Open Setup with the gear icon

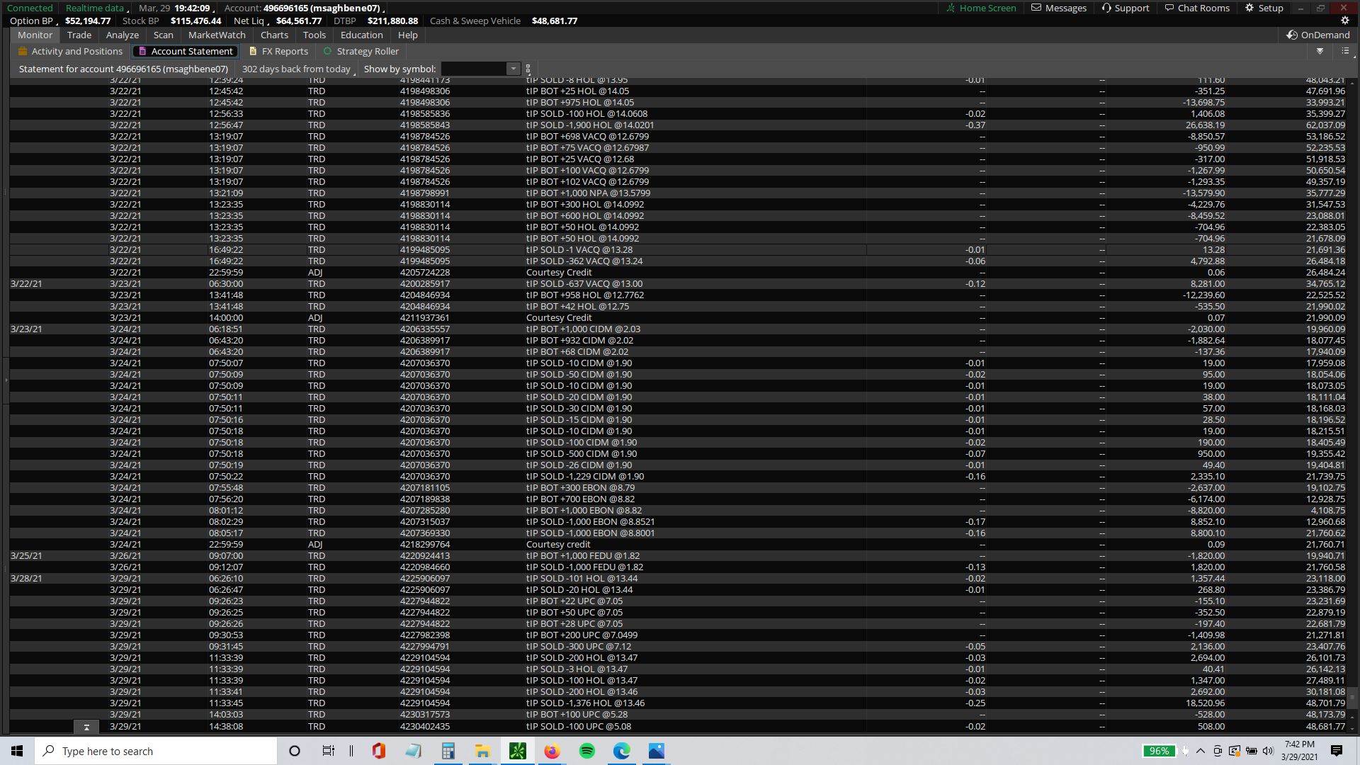[1264, 8]
